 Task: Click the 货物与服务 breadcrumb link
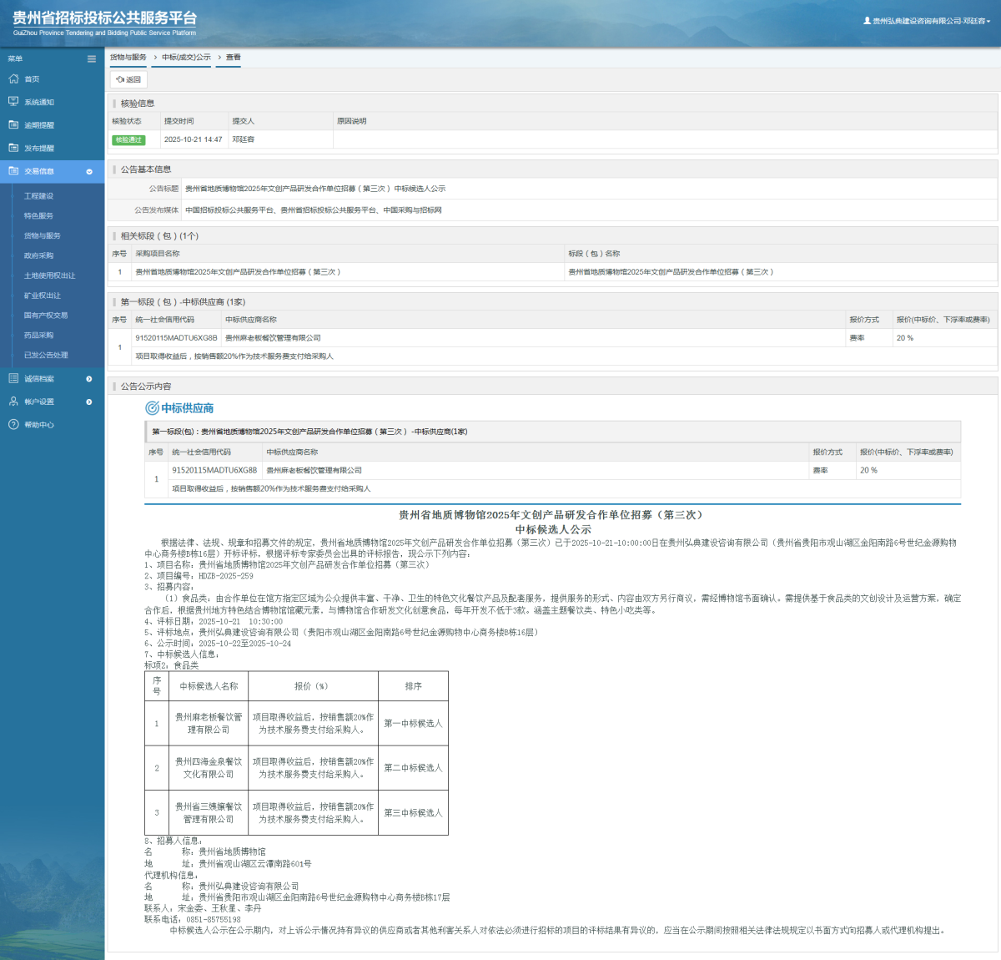click(128, 58)
